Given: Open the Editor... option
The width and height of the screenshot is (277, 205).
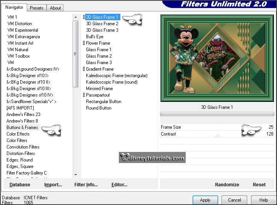Looking at the screenshot, I should (x=119, y=184).
